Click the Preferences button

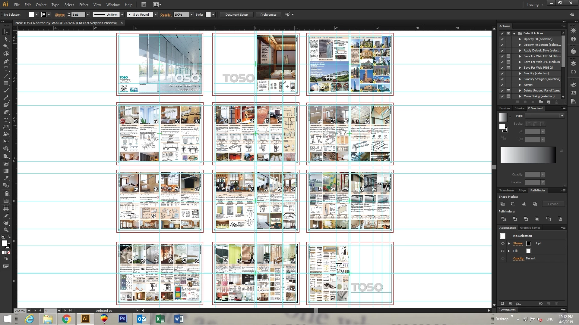268,14
